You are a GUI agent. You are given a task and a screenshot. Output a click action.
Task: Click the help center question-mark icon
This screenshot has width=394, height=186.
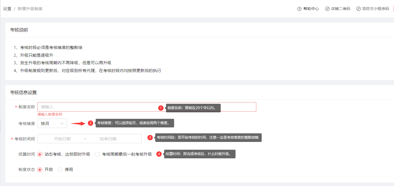[299, 9]
